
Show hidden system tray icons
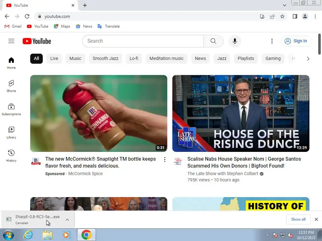(x=267, y=235)
